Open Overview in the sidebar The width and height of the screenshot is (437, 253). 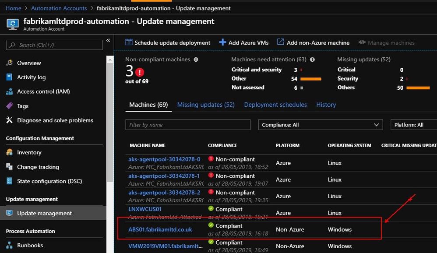pos(29,63)
